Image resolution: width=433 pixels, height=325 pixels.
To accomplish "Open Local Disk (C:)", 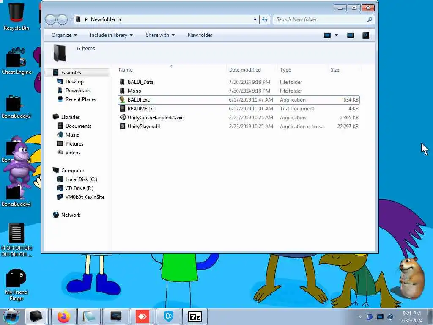I will coord(81,179).
